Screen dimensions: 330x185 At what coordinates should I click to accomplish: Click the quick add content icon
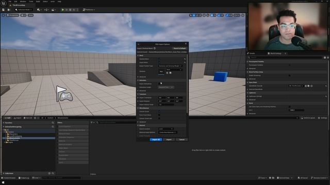pyautogui.click(x=39, y=10)
